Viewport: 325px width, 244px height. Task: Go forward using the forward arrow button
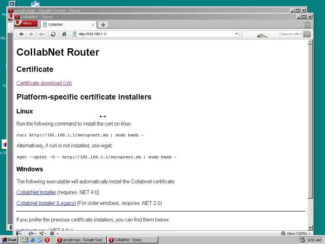pyautogui.click(x=31, y=34)
